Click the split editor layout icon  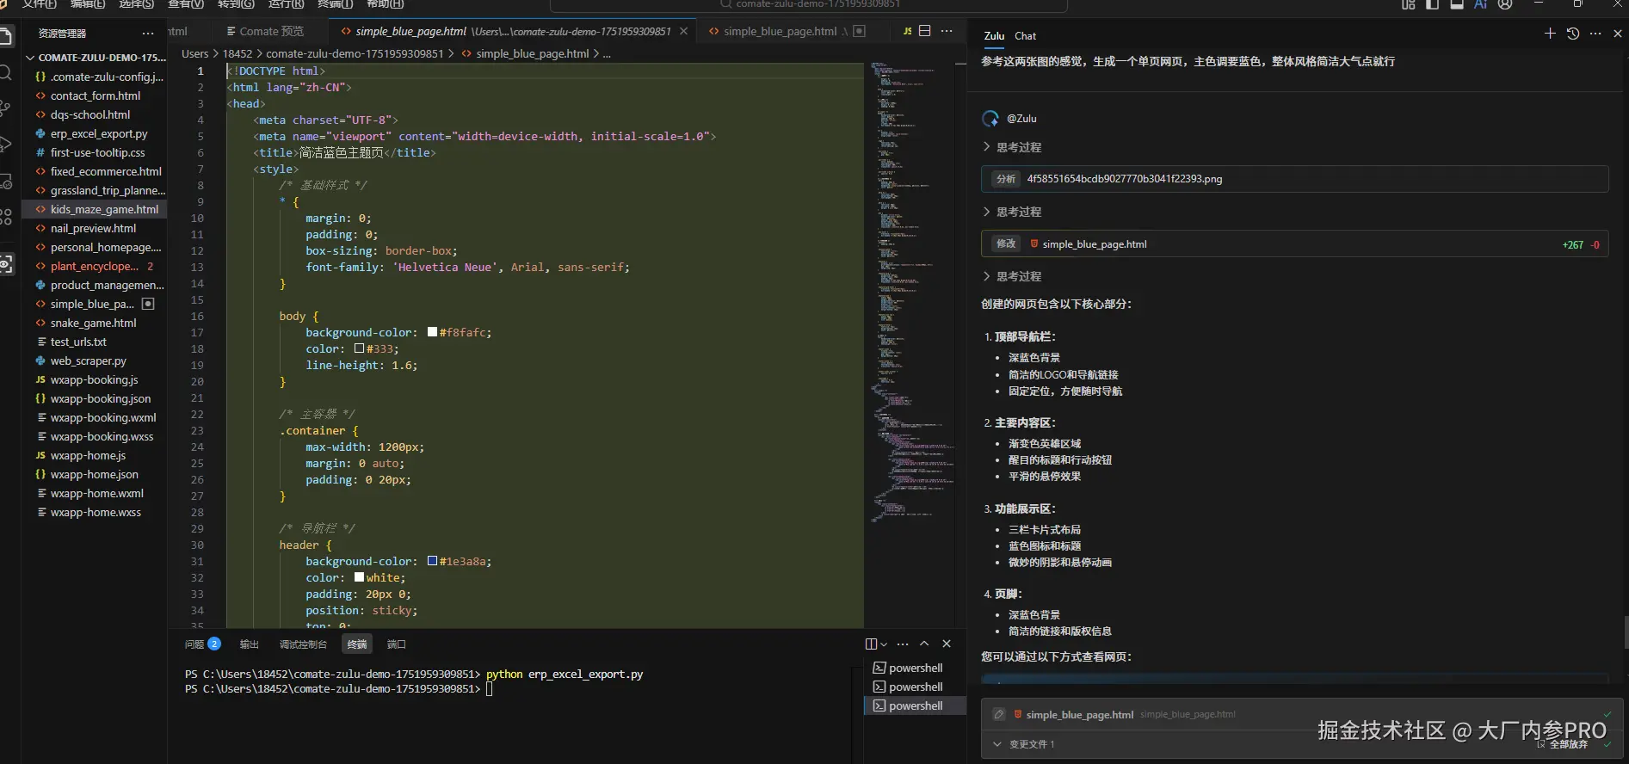[x=925, y=31]
